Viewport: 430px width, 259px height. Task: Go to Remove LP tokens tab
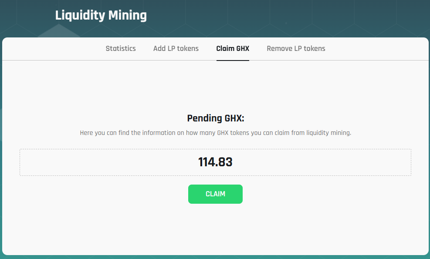click(x=296, y=48)
